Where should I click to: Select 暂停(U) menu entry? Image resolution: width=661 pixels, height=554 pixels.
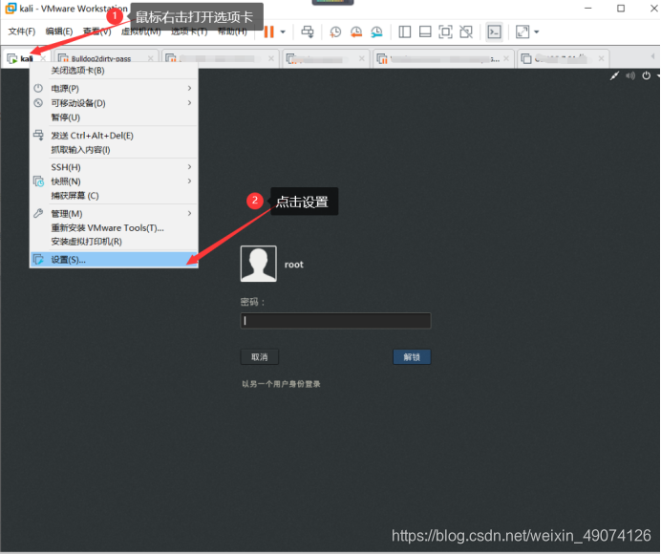pyautogui.click(x=114, y=117)
